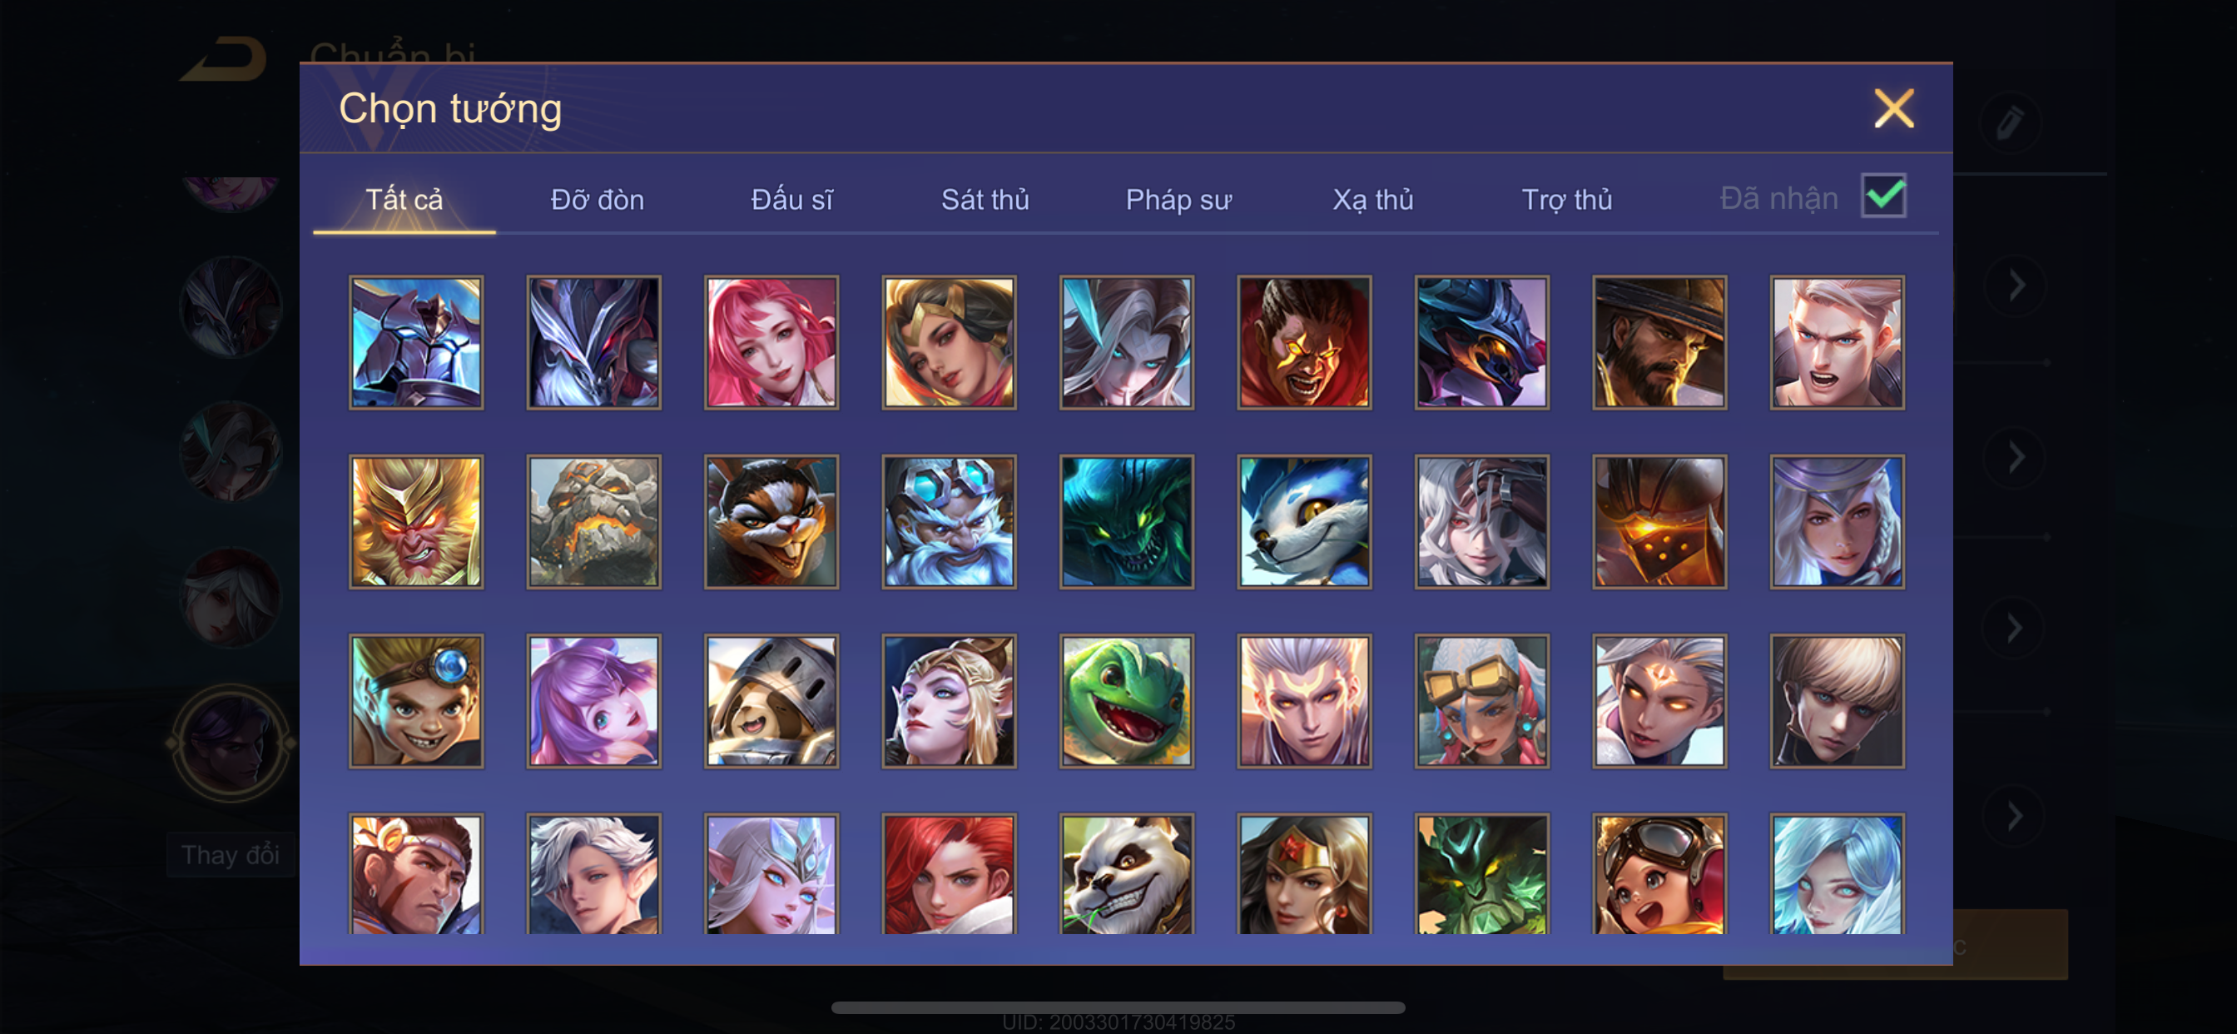Select the cowboy hat bearded hero portrait
2237x1034 pixels.
pyautogui.click(x=1659, y=342)
